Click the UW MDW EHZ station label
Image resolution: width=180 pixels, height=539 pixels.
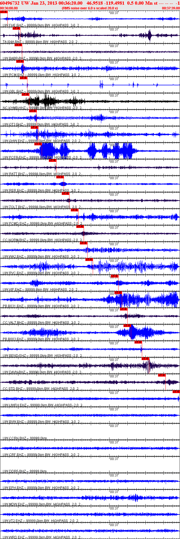pyautogui.click(x=14, y=504)
